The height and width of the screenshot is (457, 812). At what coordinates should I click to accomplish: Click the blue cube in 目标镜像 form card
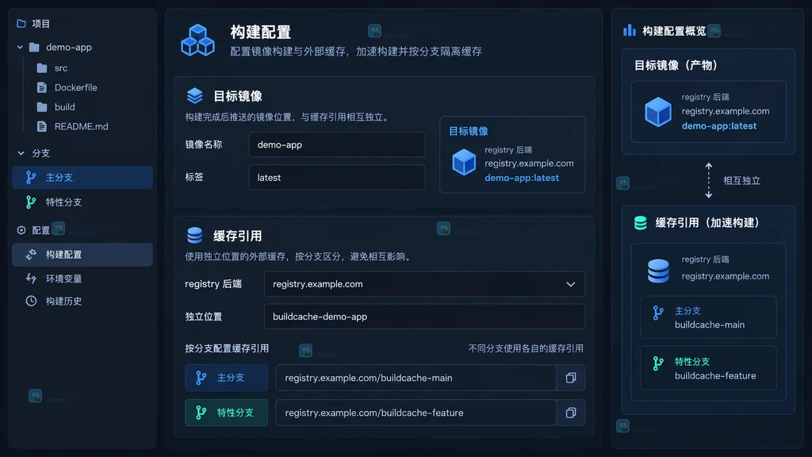(464, 162)
